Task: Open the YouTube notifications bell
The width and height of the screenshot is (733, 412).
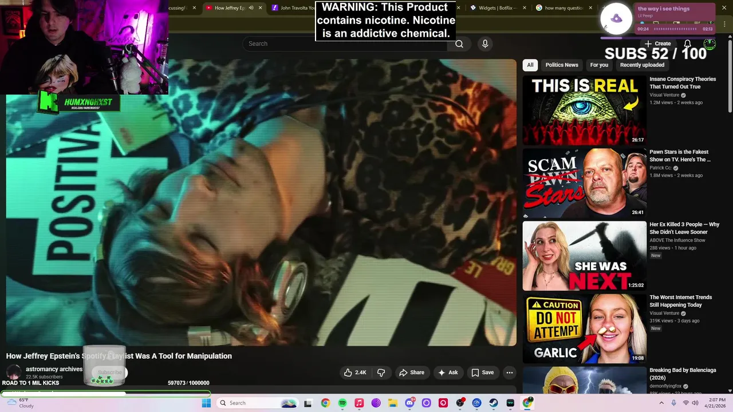Action: coord(687,43)
